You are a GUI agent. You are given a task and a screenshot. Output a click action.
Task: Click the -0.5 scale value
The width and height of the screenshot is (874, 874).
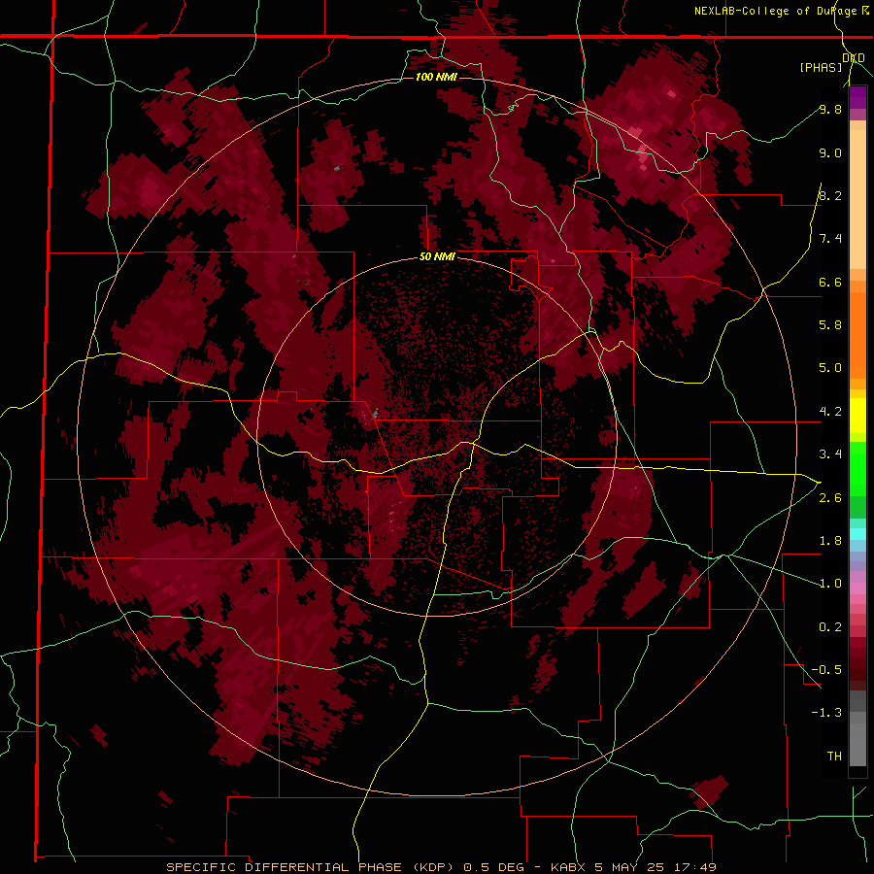(x=827, y=669)
